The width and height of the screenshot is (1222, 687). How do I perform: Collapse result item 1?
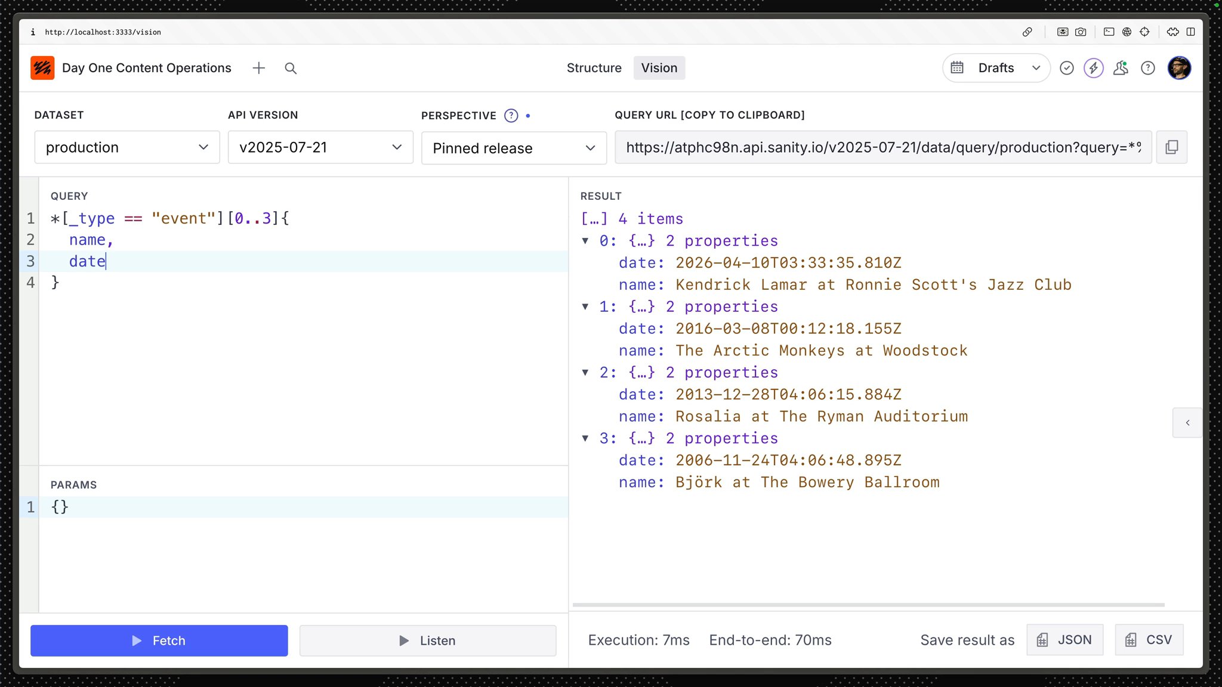point(585,307)
